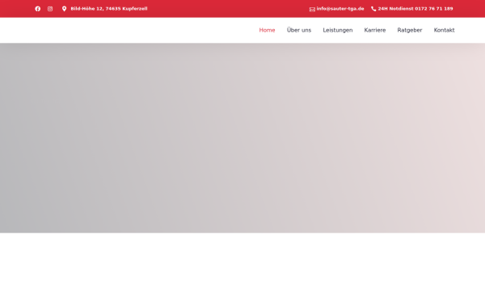Open the Ratgeber section
This screenshot has width=485, height=303.
410,30
